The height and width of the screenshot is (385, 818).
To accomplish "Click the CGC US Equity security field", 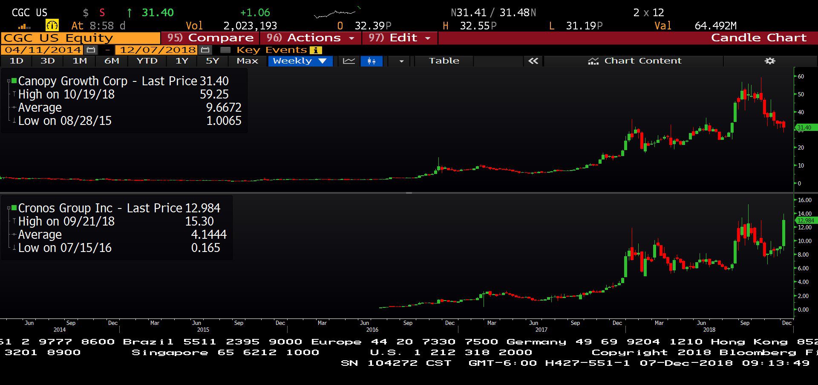I will tap(81, 38).
